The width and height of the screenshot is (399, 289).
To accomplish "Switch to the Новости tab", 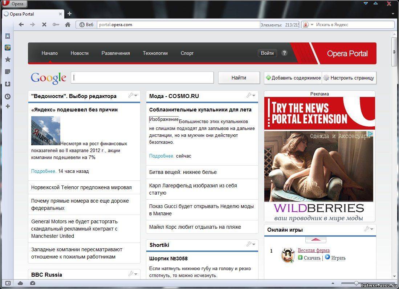I will 80,53.
